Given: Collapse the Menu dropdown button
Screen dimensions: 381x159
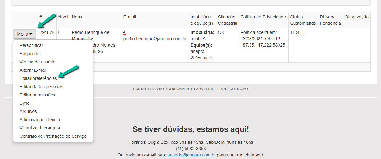Looking at the screenshot, I should point(25,34).
